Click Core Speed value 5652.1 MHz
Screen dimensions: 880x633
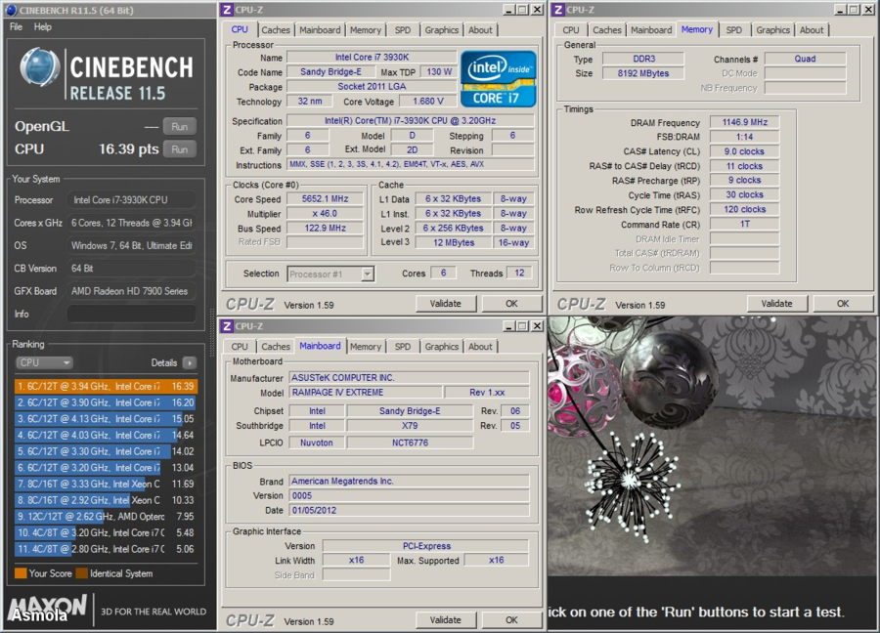pyautogui.click(x=325, y=199)
